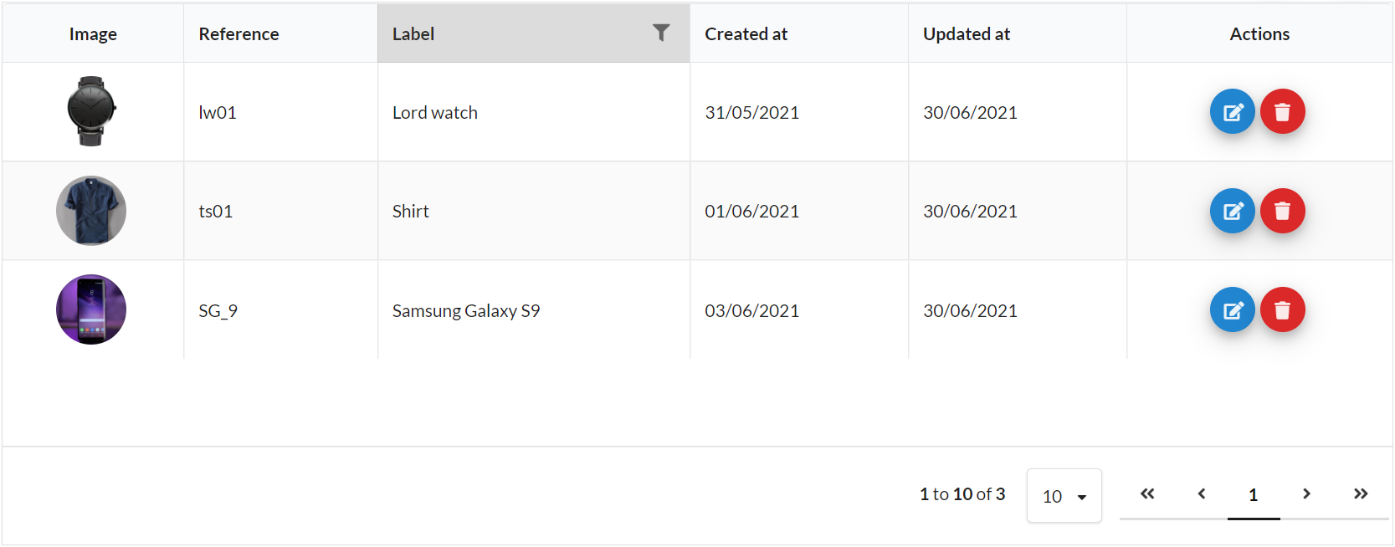Remove the Shirt row with trash icon

pyautogui.click(x=1282, y=211)
